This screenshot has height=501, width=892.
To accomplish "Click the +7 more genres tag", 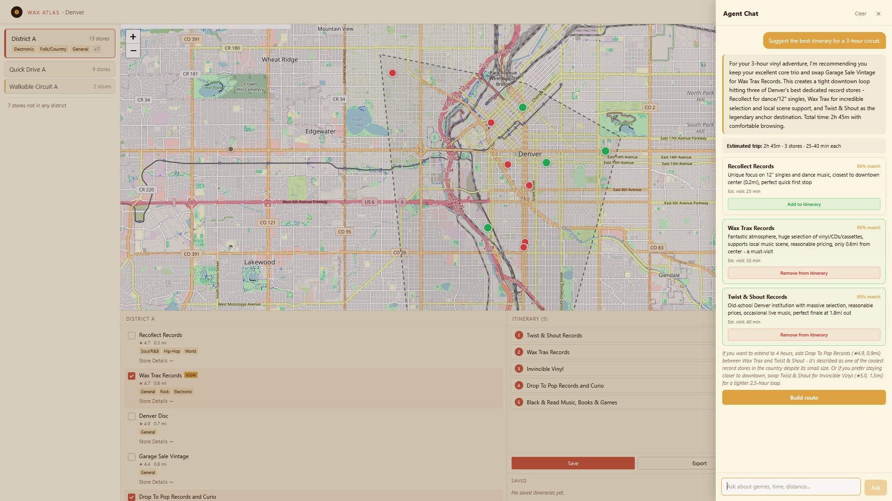I will pyautogui.click(x=97, y=49).
